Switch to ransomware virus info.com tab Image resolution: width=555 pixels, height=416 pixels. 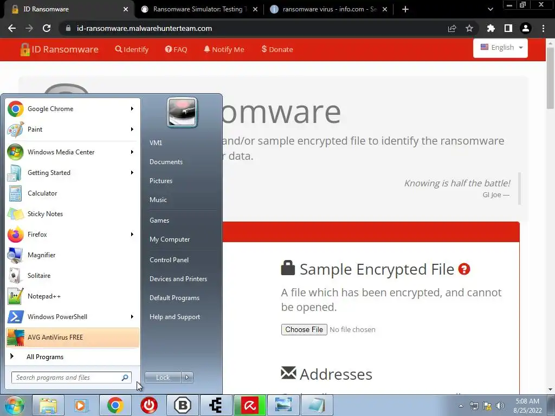click(329, 9)
